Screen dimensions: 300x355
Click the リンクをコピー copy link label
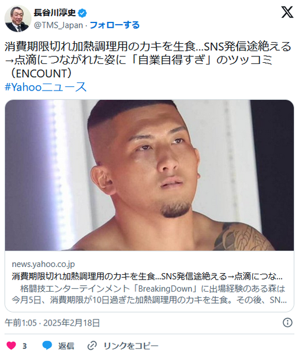(131, 346)
